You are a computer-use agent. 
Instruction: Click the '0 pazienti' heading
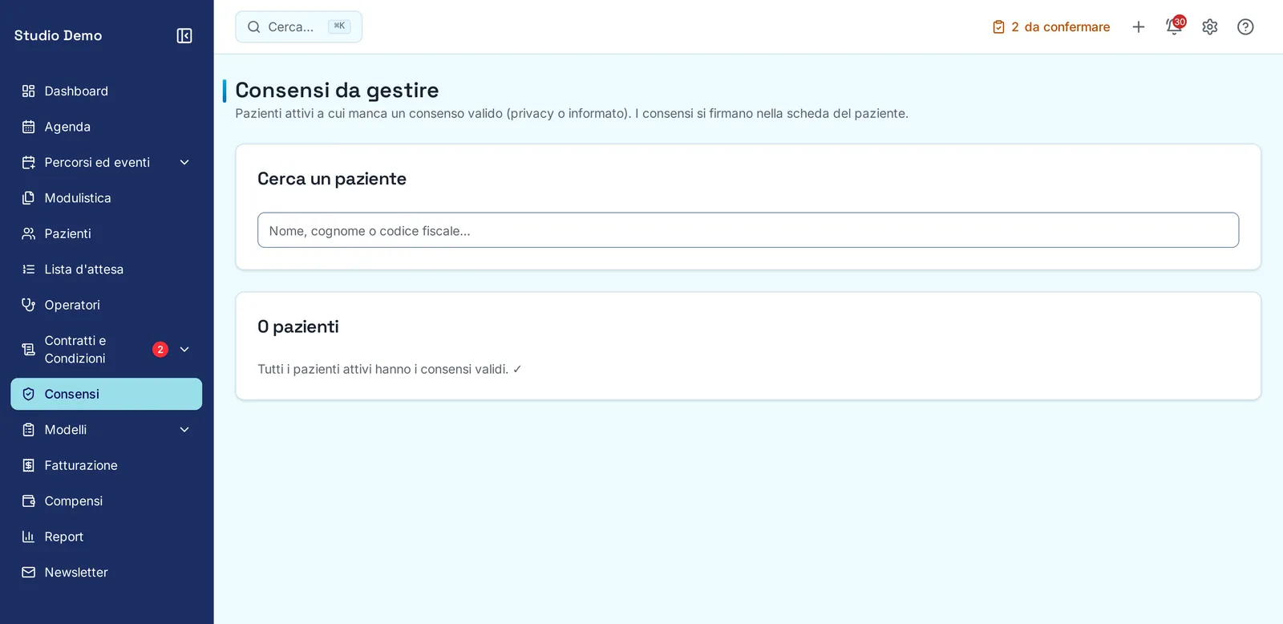coord(298,326)
